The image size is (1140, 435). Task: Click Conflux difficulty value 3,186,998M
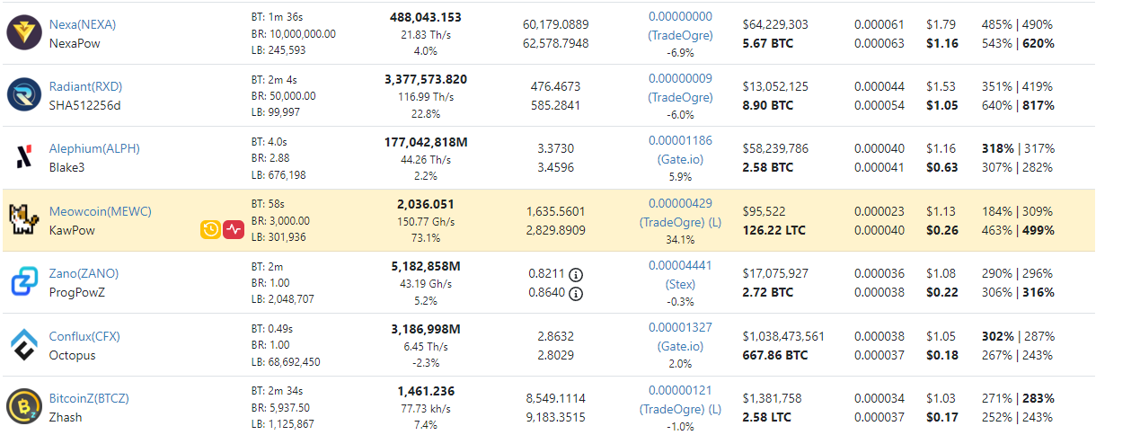(426, 329)
